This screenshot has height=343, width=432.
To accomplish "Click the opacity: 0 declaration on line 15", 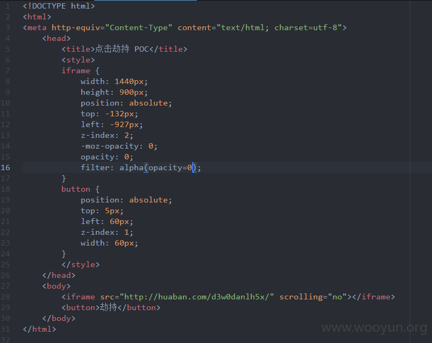I will pyautogui.click(x=107, y=157).
